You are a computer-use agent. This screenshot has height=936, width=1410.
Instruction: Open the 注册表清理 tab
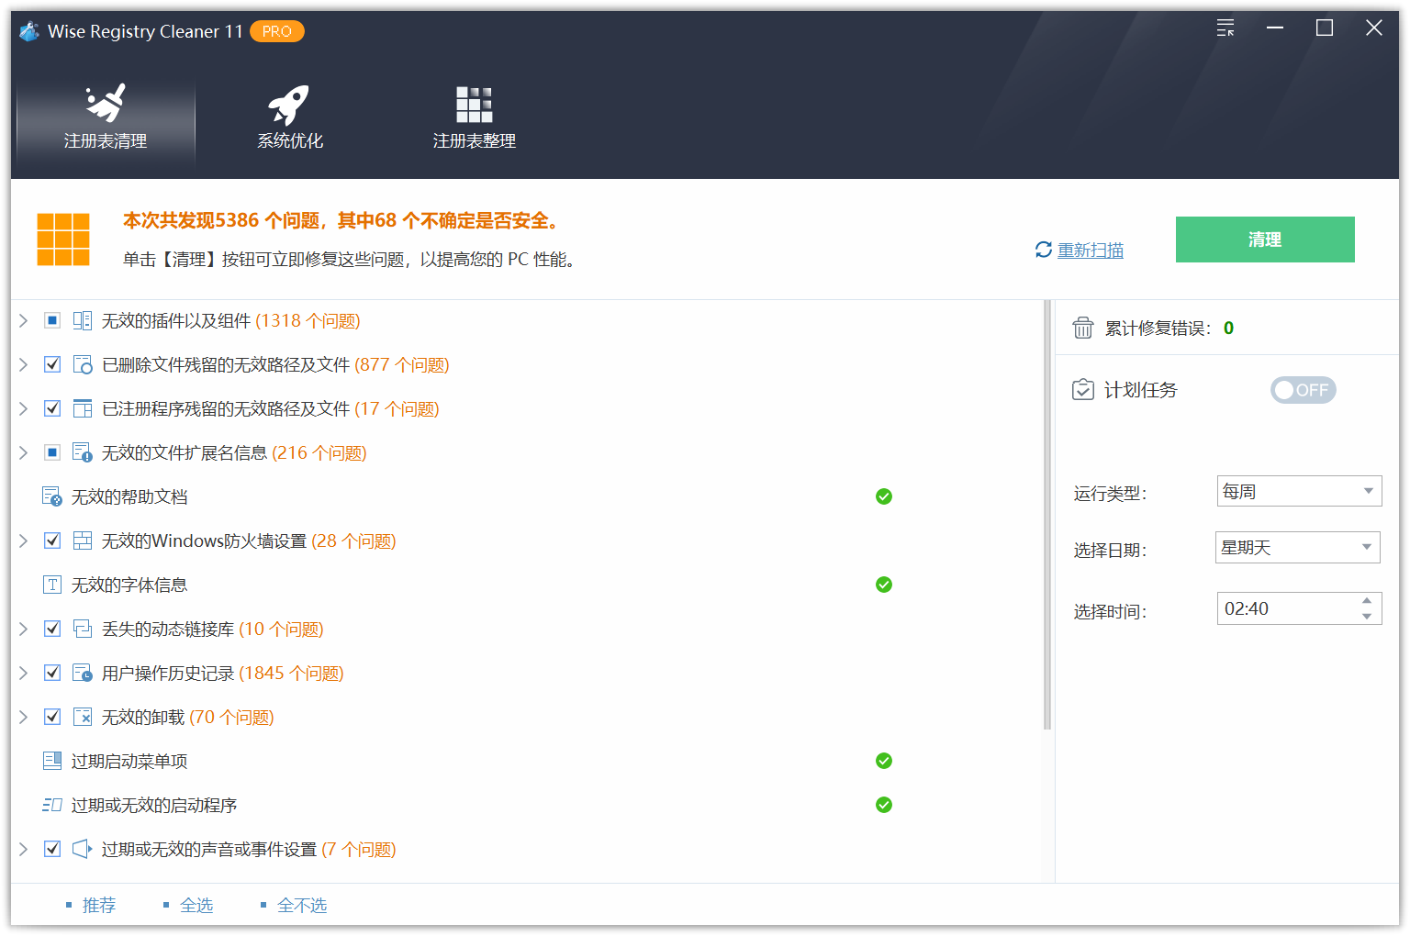(x=106, y=119)
